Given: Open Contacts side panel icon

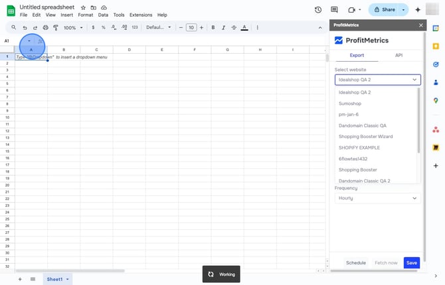Looking at the screenshot, I should click(436, 82).
